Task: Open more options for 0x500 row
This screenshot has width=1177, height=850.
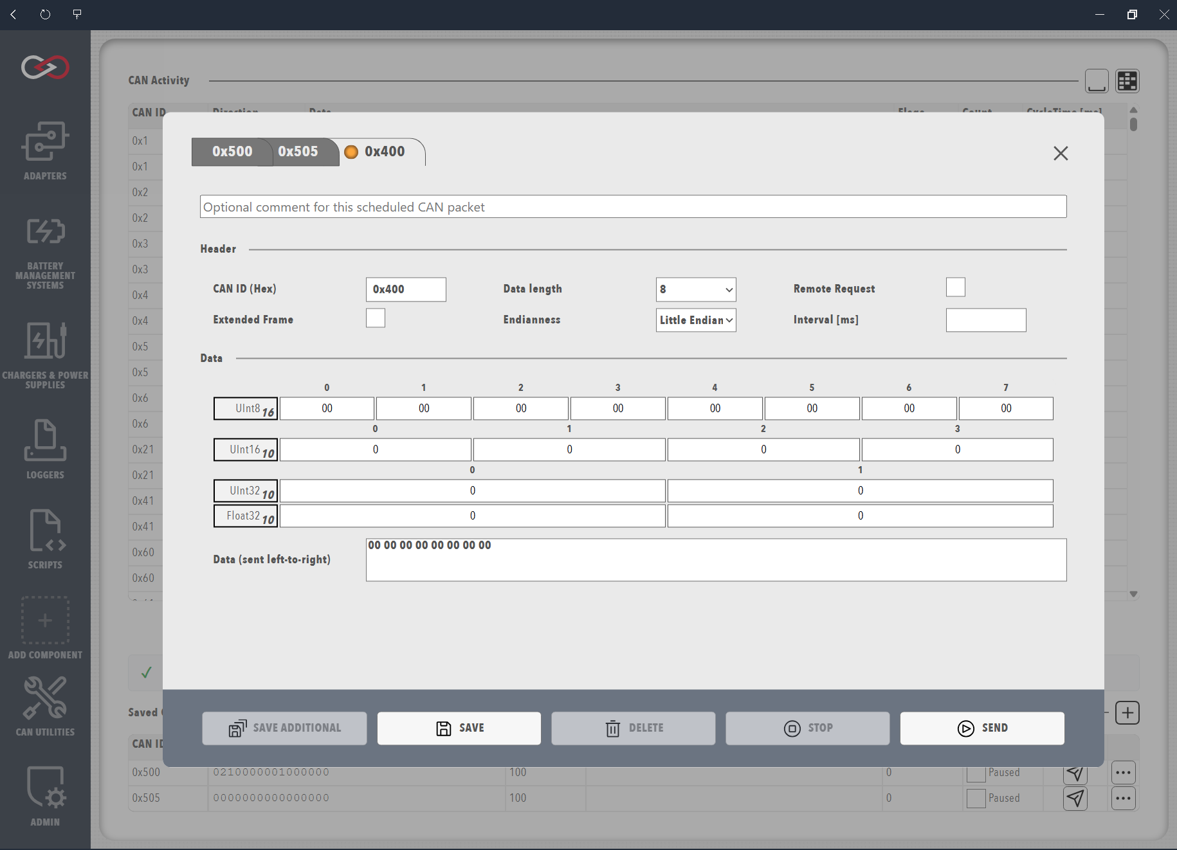Action: pyautogui.click(x=1124, y=772)
